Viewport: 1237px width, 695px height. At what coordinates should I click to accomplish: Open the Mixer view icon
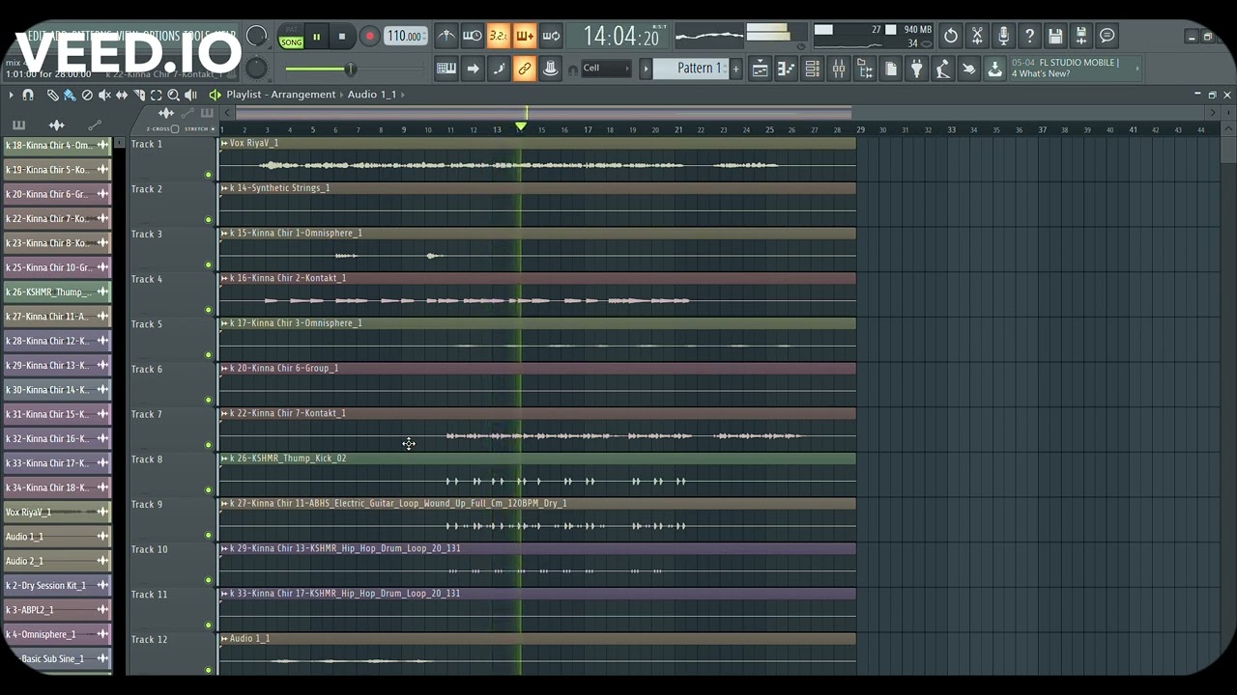pyautogui.click(x=839, y=69)
